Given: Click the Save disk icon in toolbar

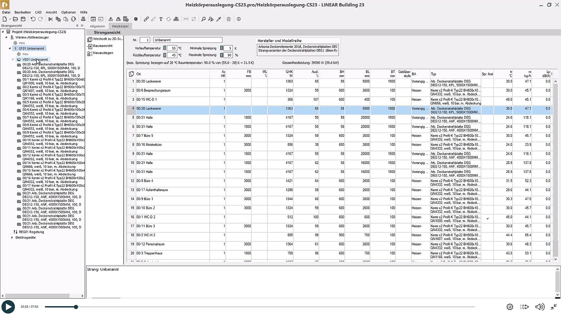Looking at the screenshot, I should pos(23,19).
